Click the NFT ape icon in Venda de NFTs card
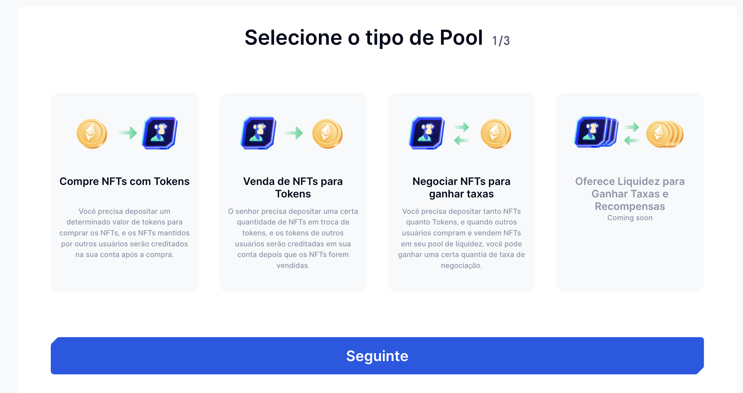This screenshot has height=393, width=743. click(258, 133)
